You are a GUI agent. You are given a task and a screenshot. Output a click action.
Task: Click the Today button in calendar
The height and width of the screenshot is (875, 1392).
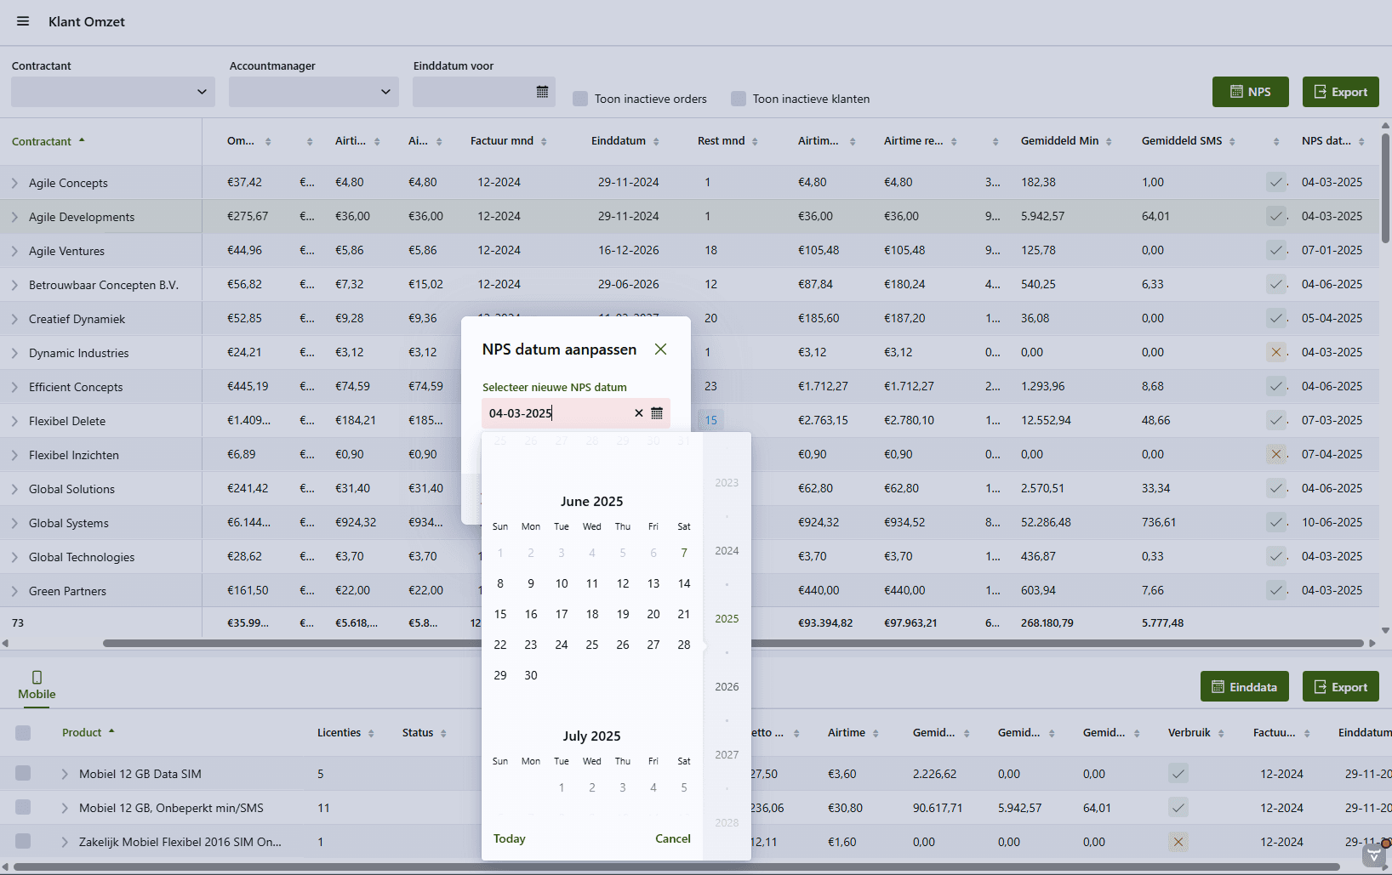click(509, 838)
